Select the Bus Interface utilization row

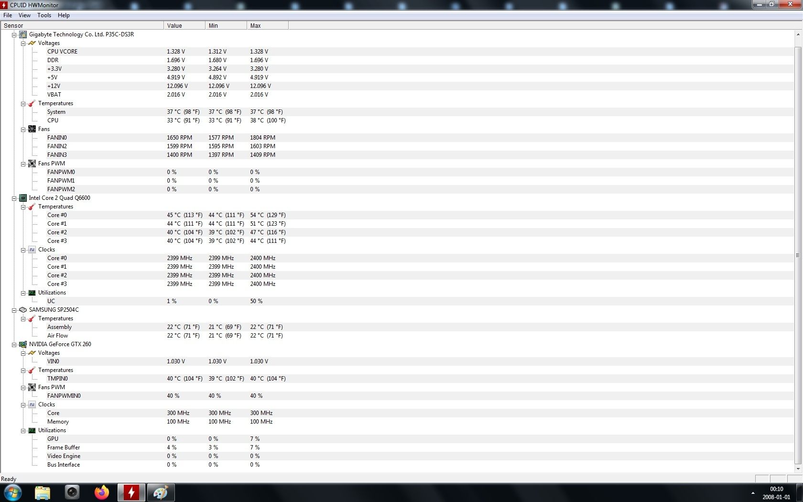click(x=397, y=465)
